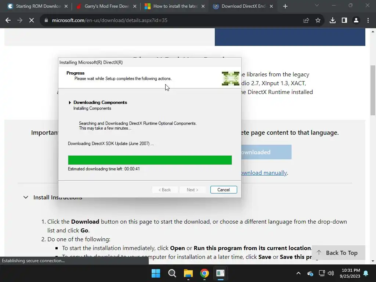The width and height of the screenshot is (376, 282).
Task: Click the scrollbar down arrow
Action: click(373, 261)
